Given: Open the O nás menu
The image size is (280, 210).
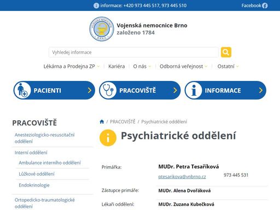Looking at the screenshot, I should [140, 66].
